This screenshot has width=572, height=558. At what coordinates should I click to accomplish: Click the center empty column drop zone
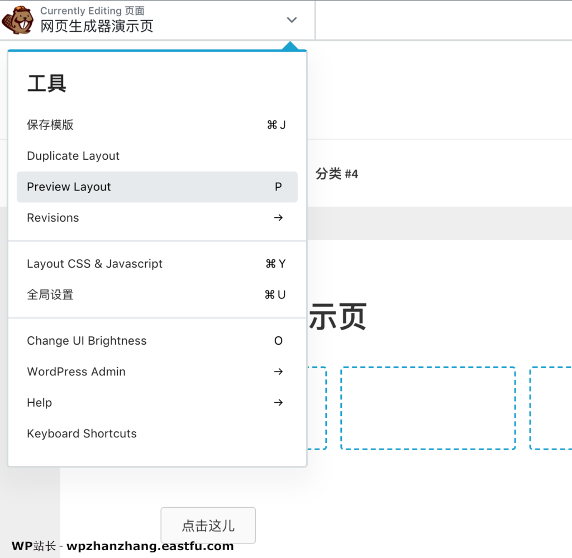[x=428, y=408]
